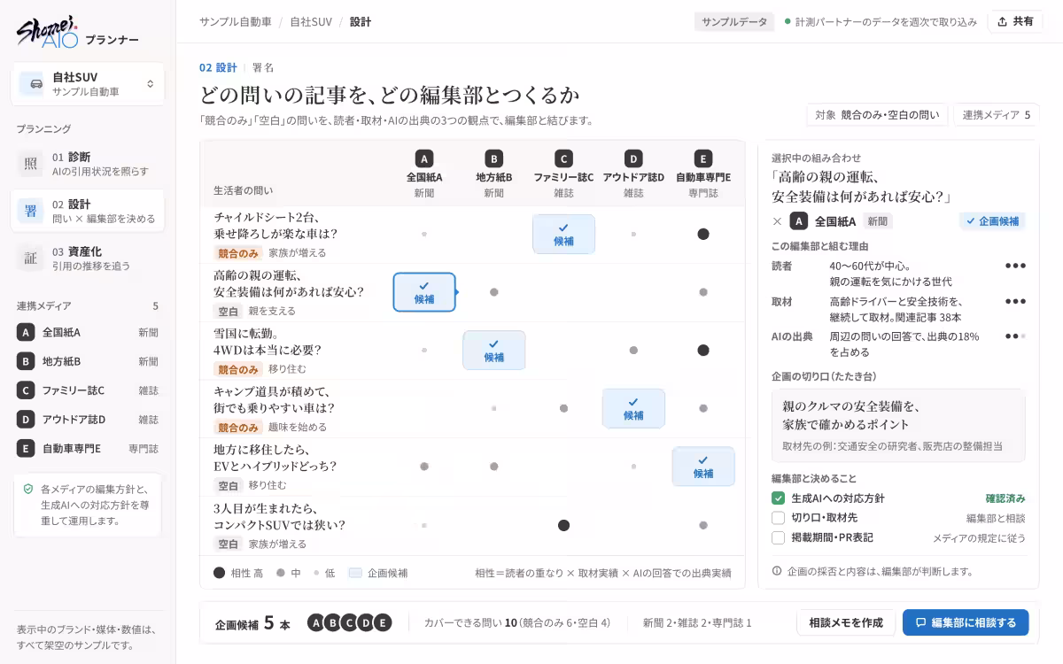
Task: Click the 企画の切り口 draft text box
Action: 898,425
